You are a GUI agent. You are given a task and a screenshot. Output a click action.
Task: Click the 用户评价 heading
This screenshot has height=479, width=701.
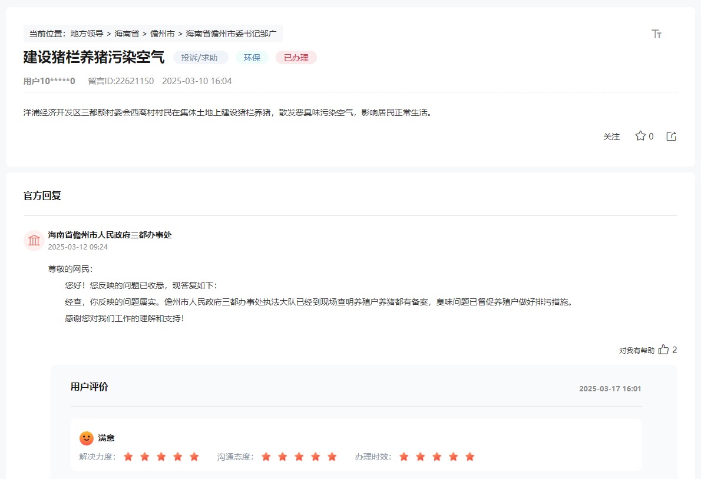click(90, 387)
